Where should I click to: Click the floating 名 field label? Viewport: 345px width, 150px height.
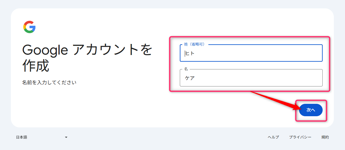click(x=186, y=69)
